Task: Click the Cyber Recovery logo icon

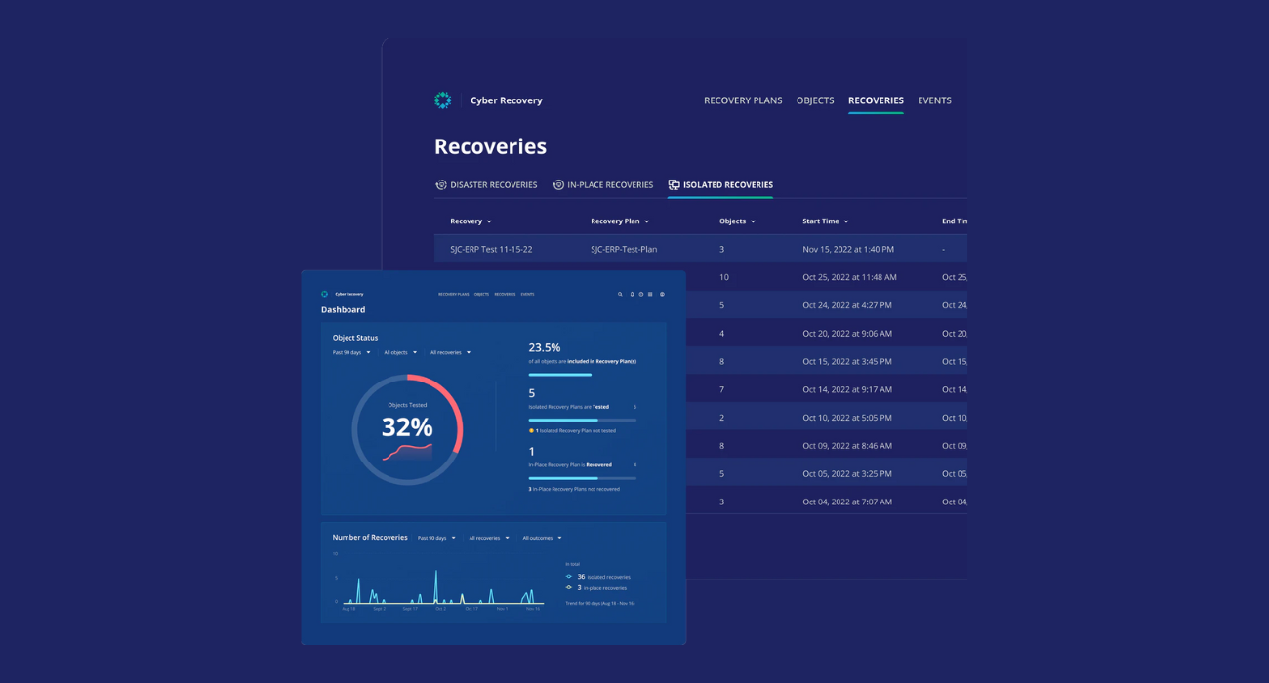Action: click(x=442, y=100)
